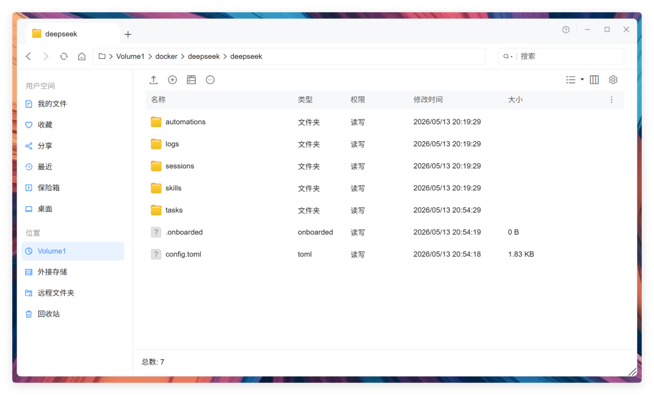
Task: Toggle the column layout icon
Action: pos(595,80)
